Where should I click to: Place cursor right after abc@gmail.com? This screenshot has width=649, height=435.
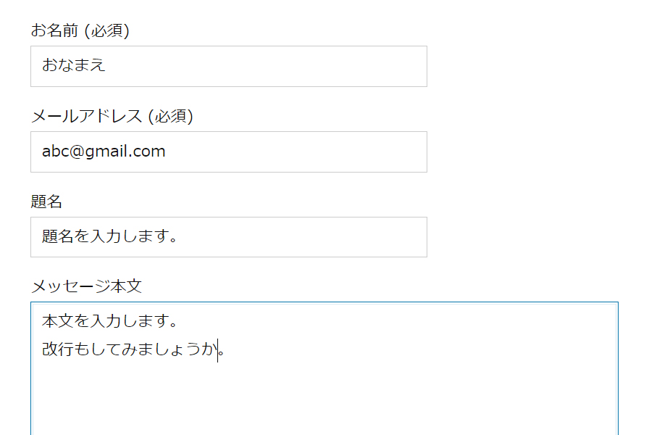[167, 152]
